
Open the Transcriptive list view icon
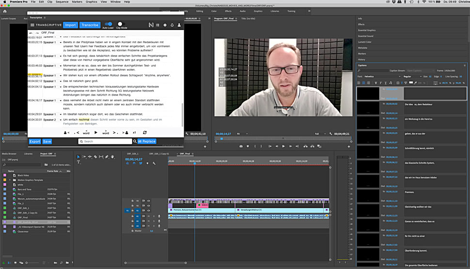157,25
